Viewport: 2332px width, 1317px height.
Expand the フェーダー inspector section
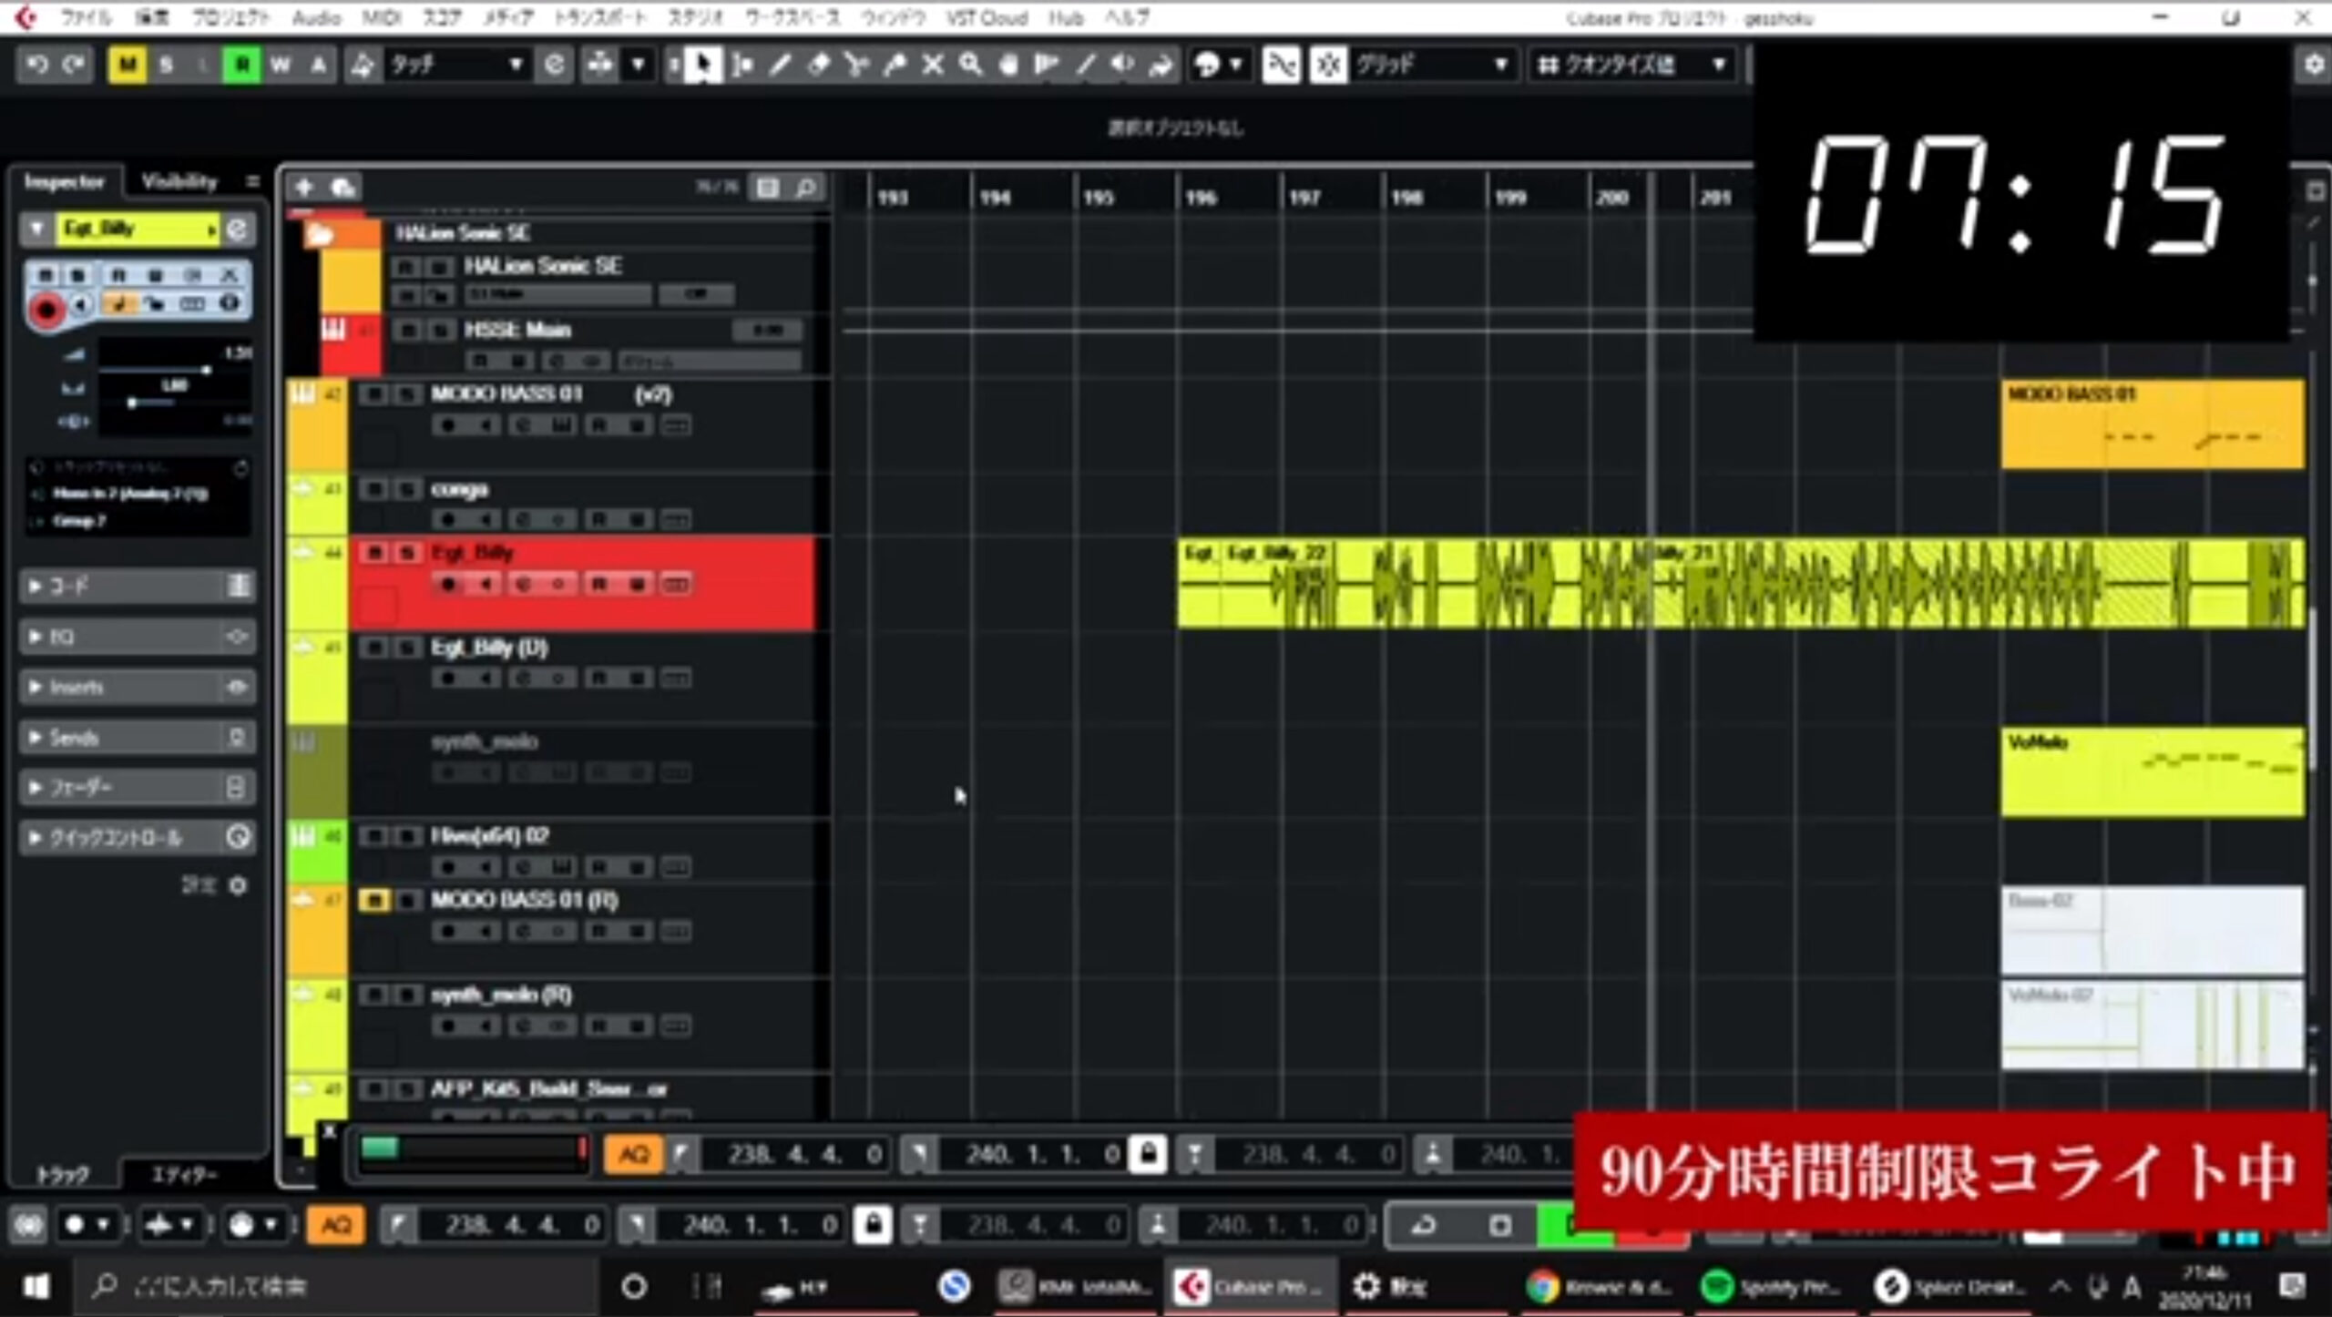pyautogui.click(x=137, y=787)
